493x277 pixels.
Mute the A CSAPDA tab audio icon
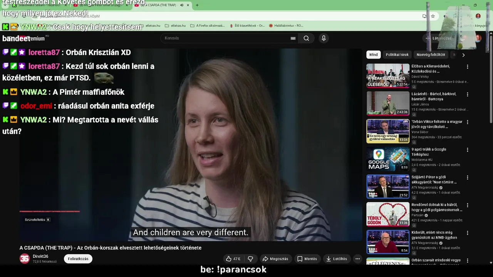(x=182, y=5)
